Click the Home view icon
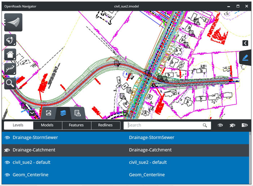 (x=10, y=54)
